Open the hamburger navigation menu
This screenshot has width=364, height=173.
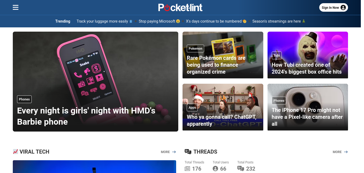point(15,7)
